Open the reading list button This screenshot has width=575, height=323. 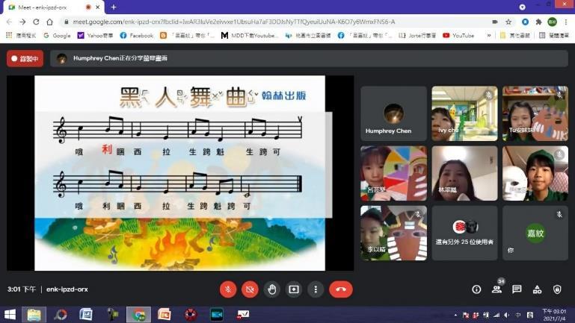[554, 36]
